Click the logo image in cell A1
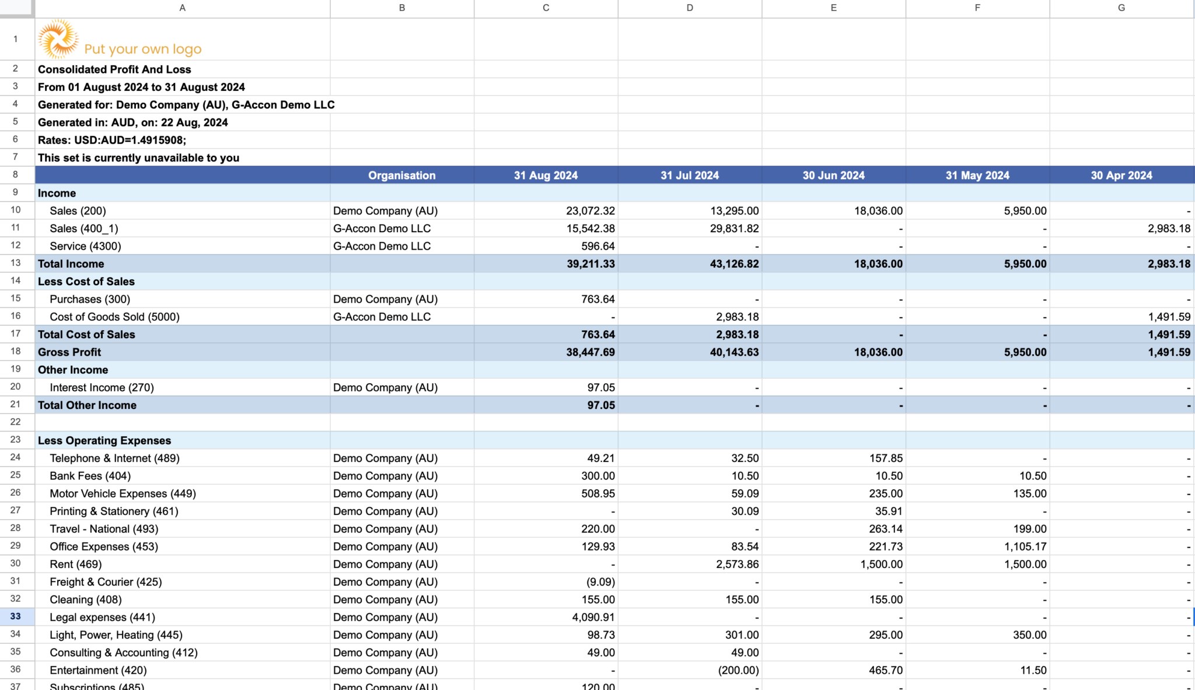Image resolution: width=1195 pixels, height=690 pixels. (120, 39)
